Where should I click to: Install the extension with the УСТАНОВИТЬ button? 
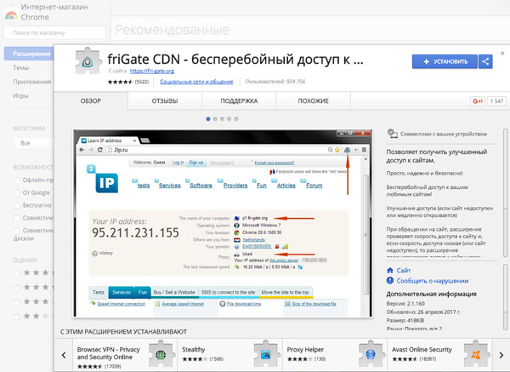coord(445,61)
